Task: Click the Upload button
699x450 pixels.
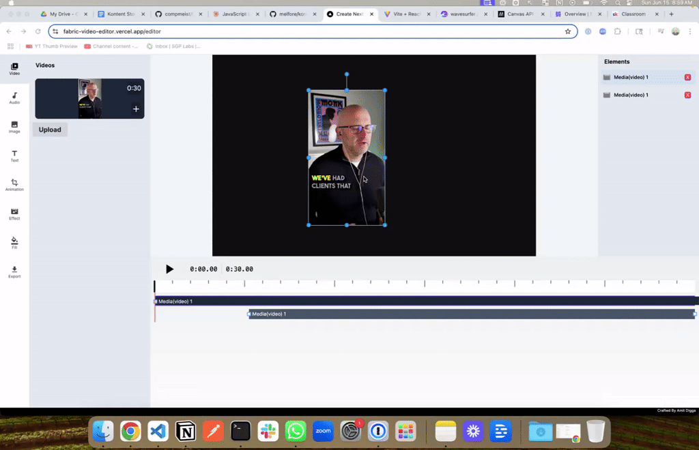Action: click(x=50, y=130)
